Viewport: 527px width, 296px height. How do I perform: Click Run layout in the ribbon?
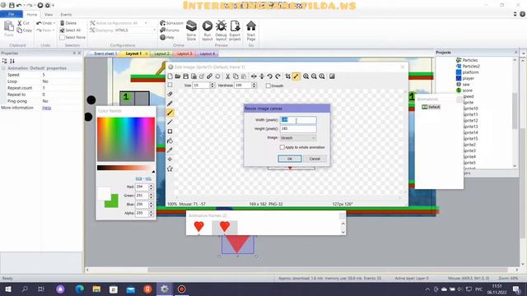coord(208,30)
